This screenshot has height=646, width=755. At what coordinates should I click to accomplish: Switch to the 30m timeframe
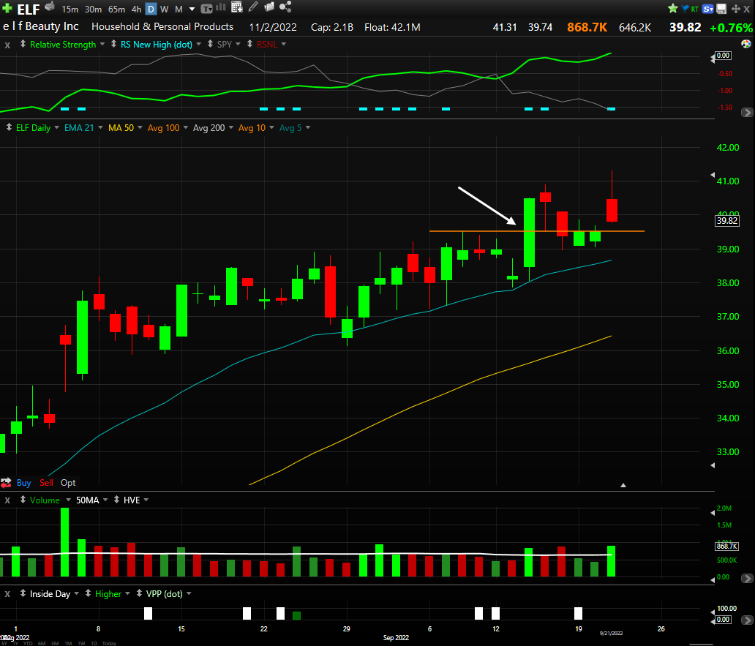[x=93, y=10]
